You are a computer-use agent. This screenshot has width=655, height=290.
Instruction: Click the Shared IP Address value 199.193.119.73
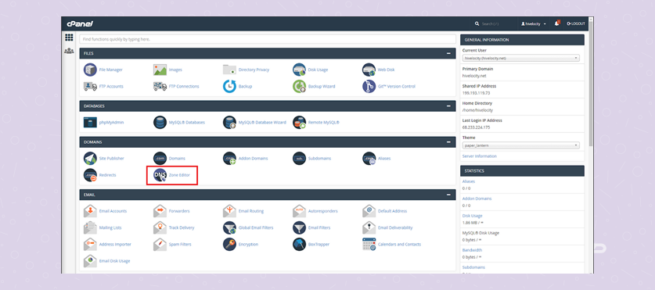477,93
